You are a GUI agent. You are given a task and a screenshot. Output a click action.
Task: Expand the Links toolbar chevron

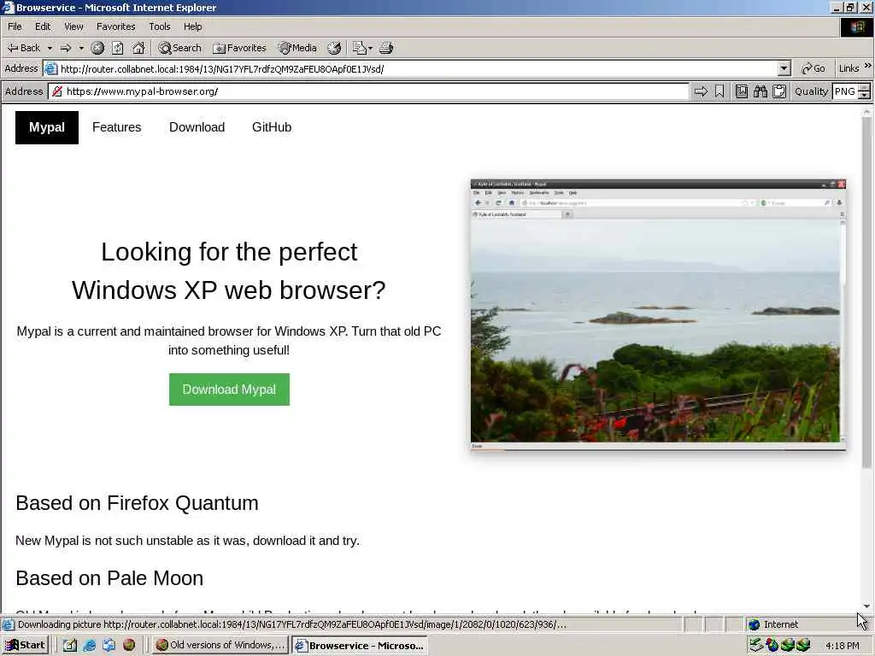tap(868, 66)
